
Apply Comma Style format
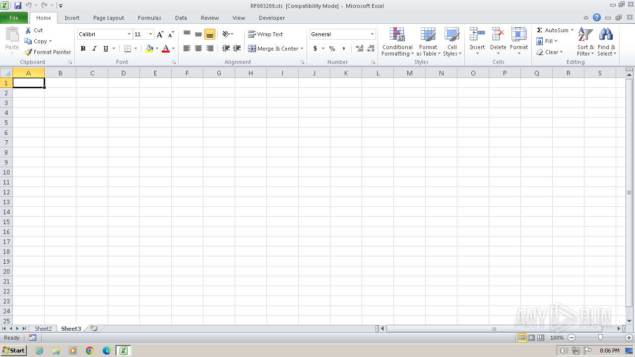point(343,49)
